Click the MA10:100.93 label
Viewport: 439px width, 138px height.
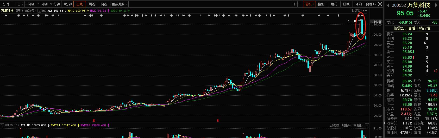[77, 11]
